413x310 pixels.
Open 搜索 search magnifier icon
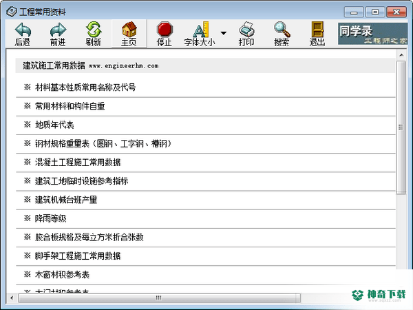[282, 29]
